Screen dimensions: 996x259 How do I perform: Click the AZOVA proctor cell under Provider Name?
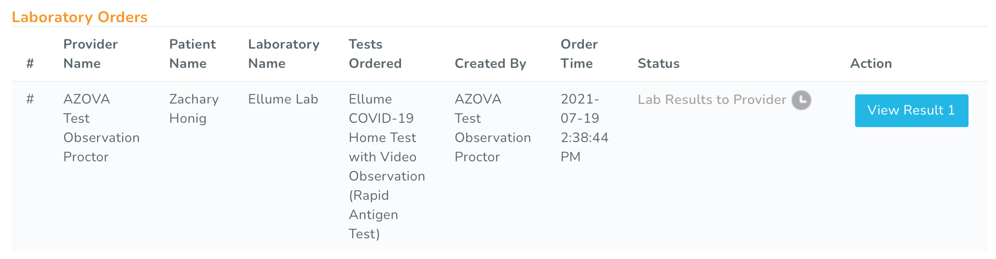point(101,128)
